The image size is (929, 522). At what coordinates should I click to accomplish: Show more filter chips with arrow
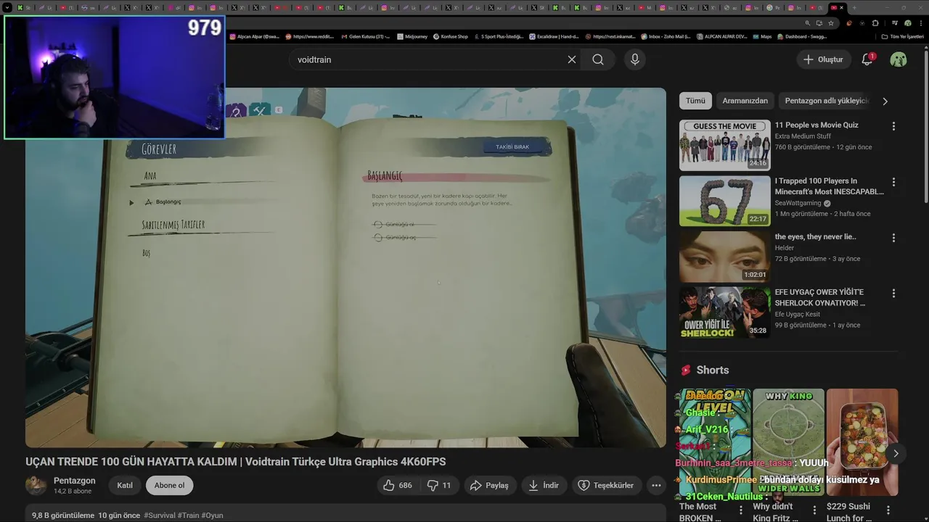885,101
